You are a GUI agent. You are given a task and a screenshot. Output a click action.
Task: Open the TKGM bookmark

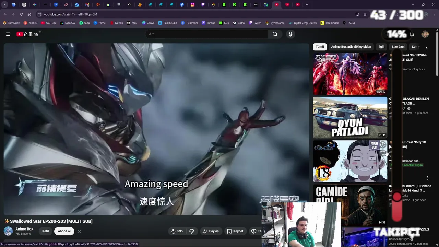pyautogui.click(x=348, y=23)
